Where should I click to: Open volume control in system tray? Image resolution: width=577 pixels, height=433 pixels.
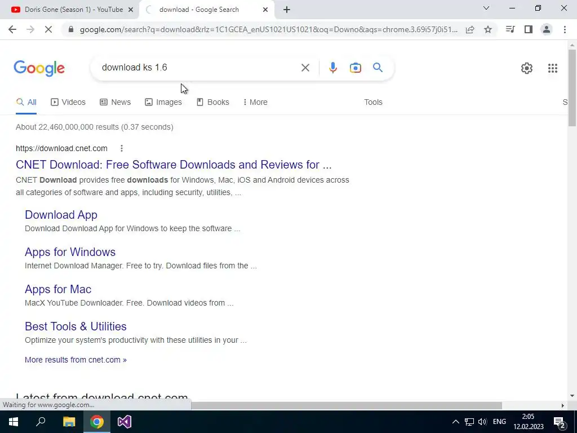point(482,422)
